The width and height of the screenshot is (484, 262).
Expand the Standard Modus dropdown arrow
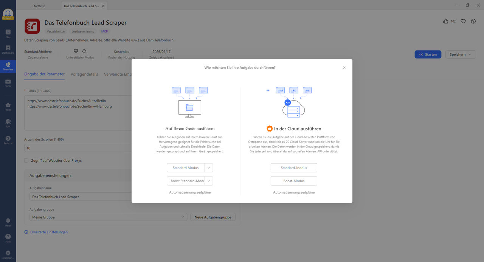pos(209,168)
